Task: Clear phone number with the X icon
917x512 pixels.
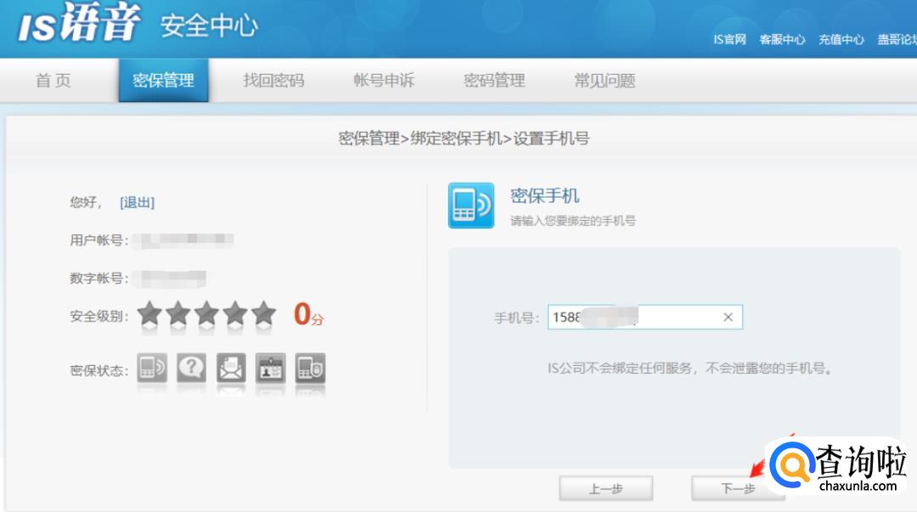Action: coord(728,318)
